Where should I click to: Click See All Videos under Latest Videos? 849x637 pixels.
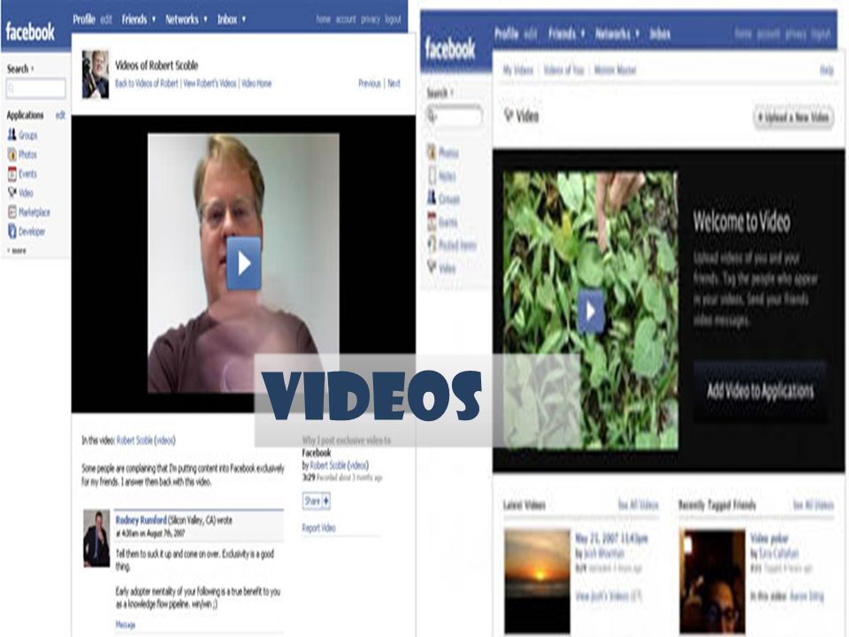[639, 505]
